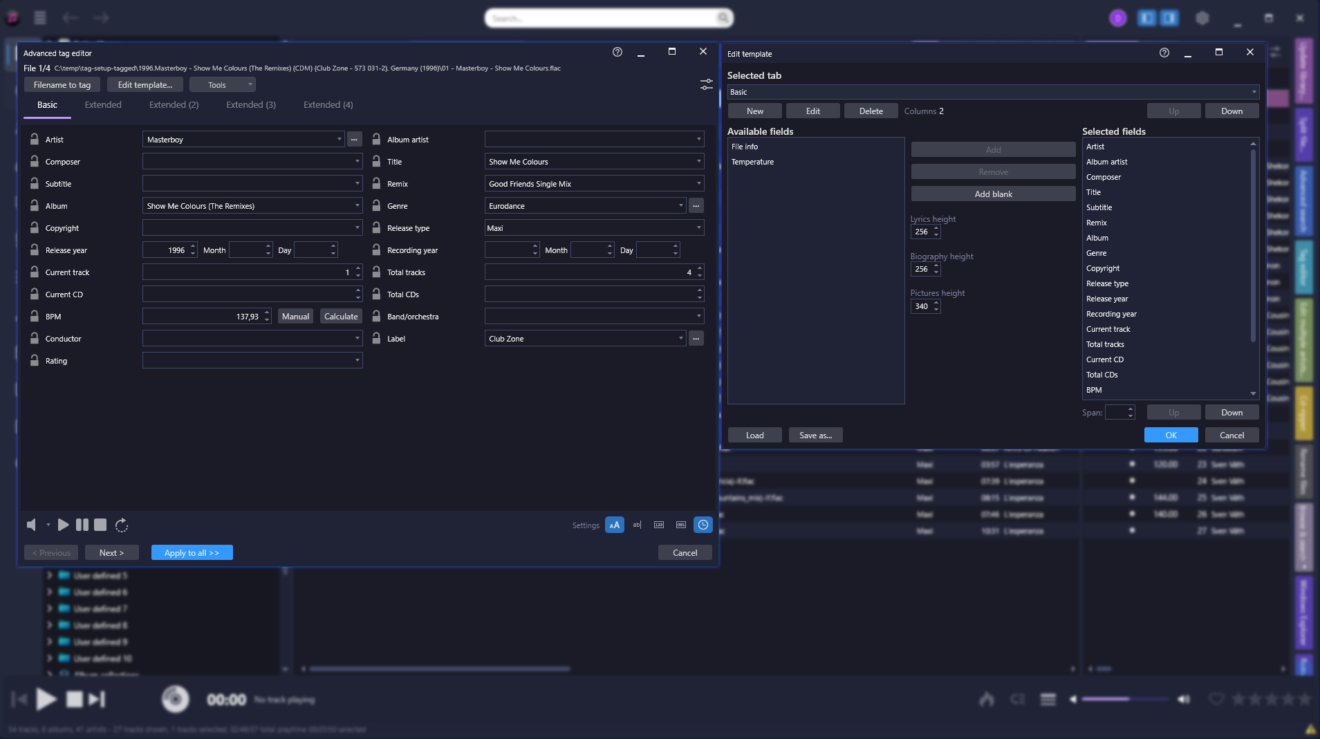Expand the Album dropdown

(357, 205)
